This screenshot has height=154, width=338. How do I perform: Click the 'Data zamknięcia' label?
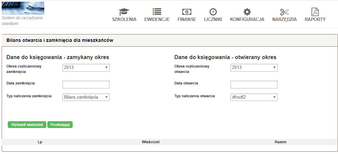coord(21,83)
